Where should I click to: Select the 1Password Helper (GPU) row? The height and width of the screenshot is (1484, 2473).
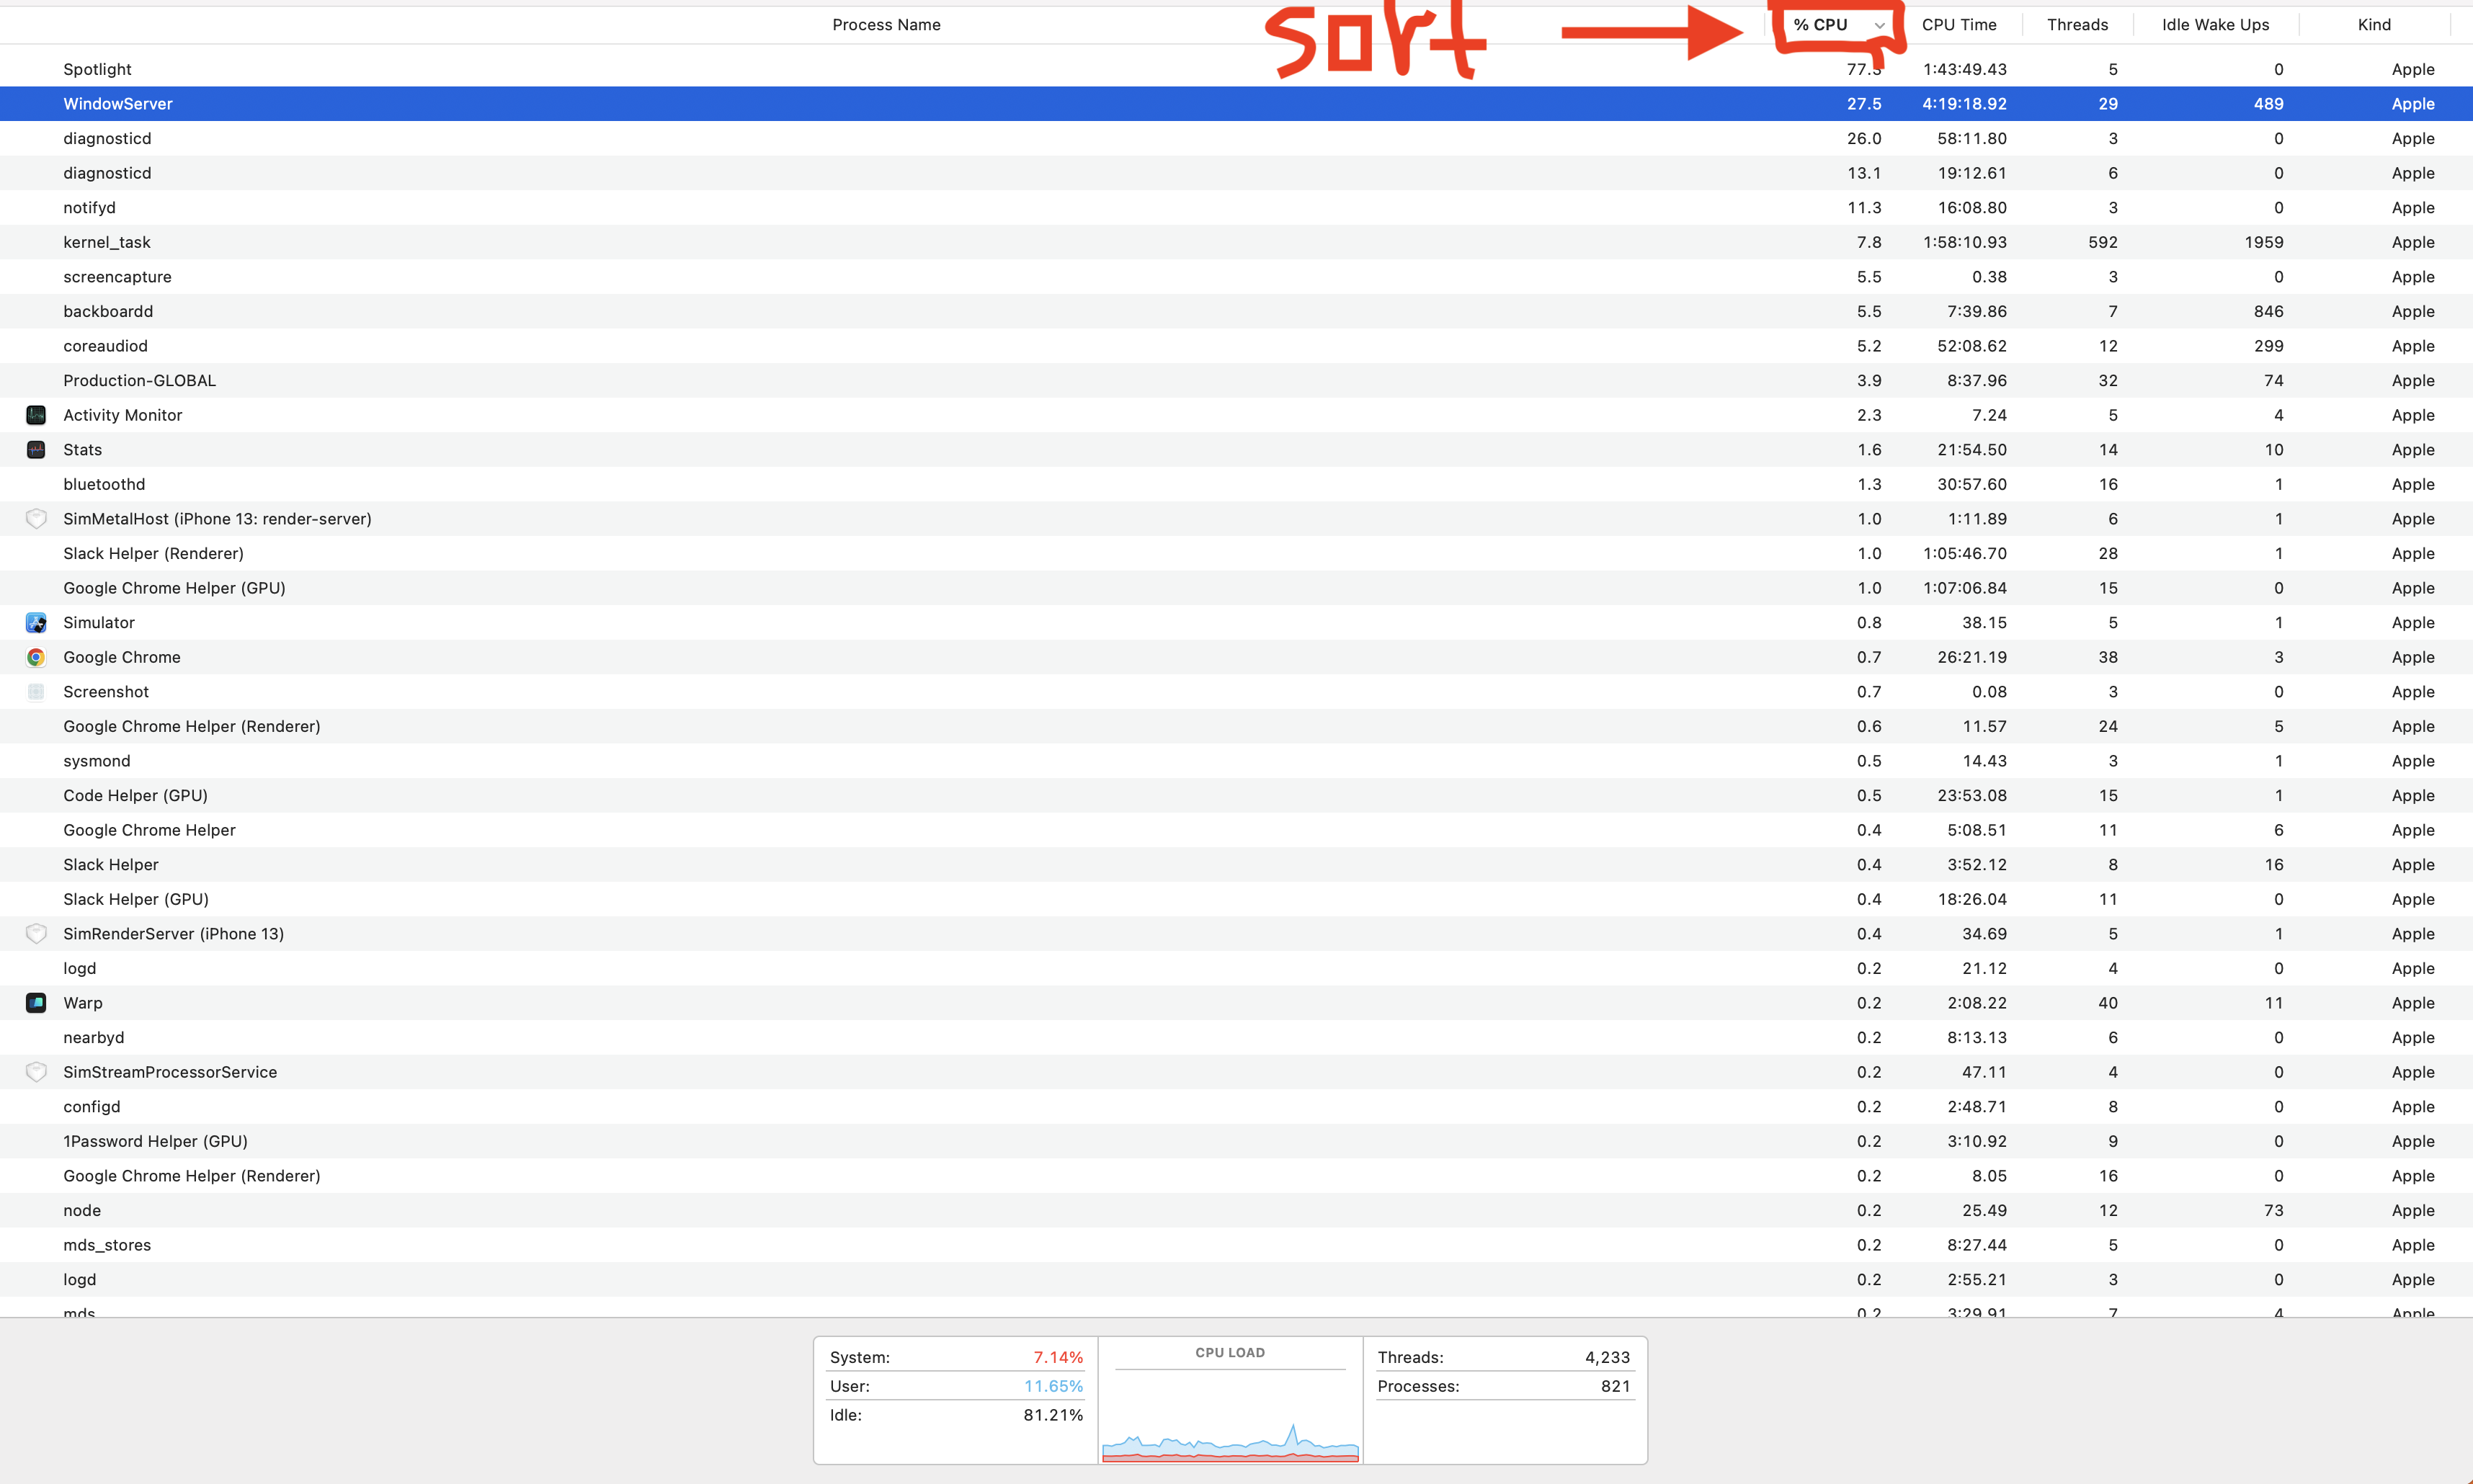pyautogui.click(x=1236, y=1141)
